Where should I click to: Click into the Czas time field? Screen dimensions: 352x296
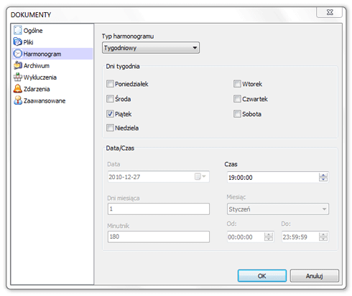click(x=273, y=177)
